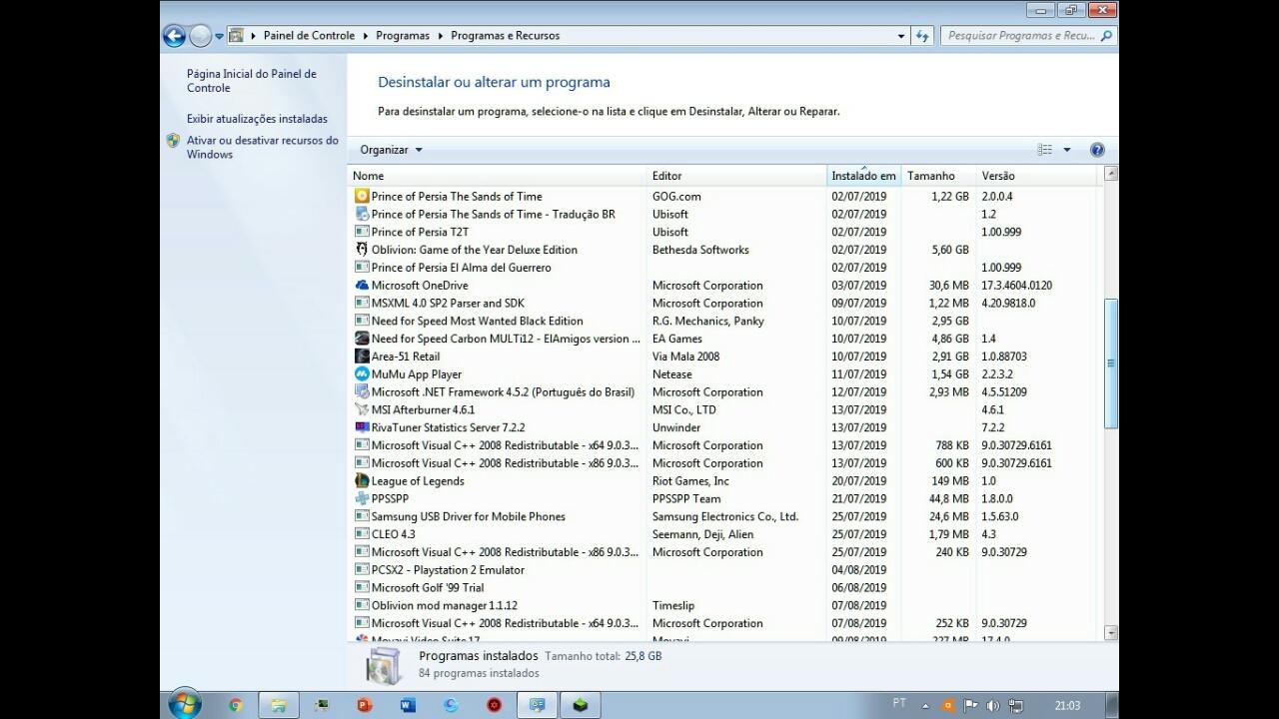Open the view options dropdown arrow

click(1067, 150)
